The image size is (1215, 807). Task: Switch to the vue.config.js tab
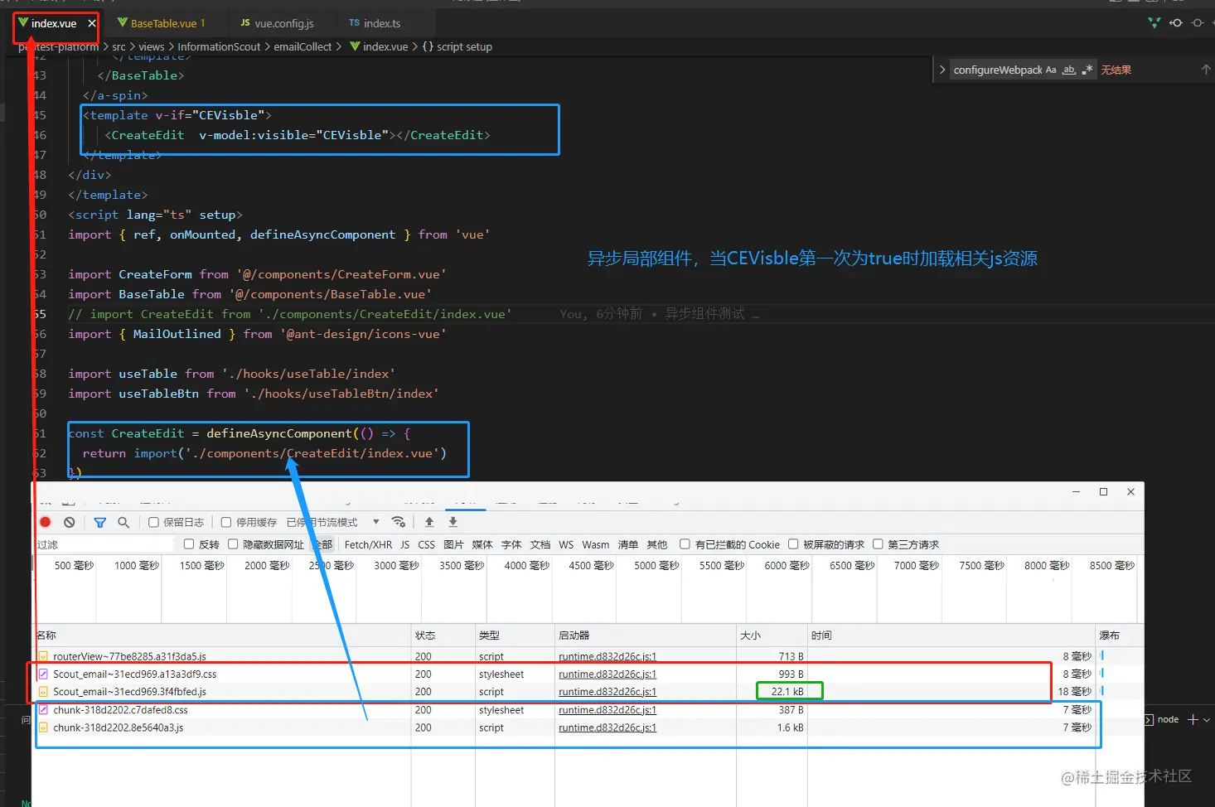277,23
